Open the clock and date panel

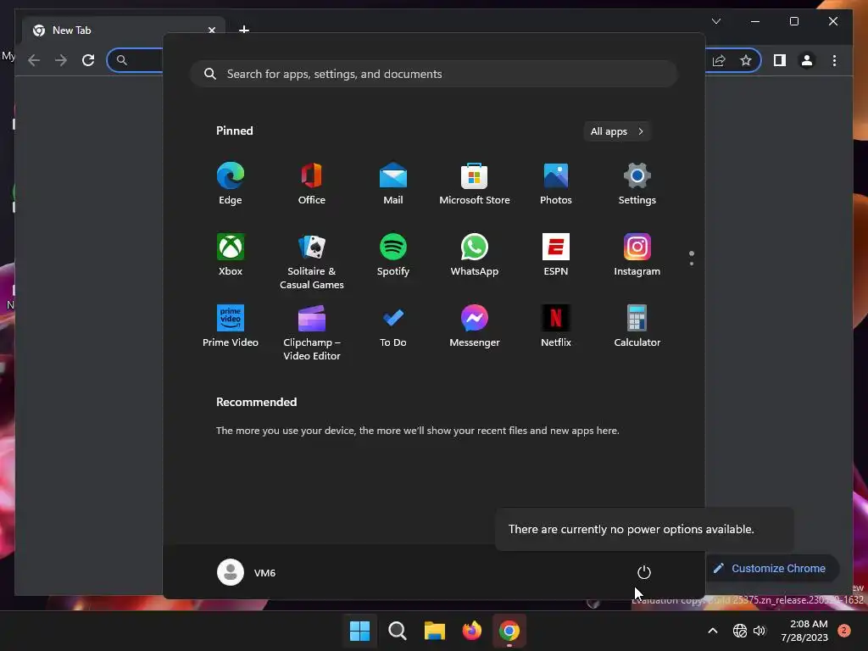coord(804,631)
